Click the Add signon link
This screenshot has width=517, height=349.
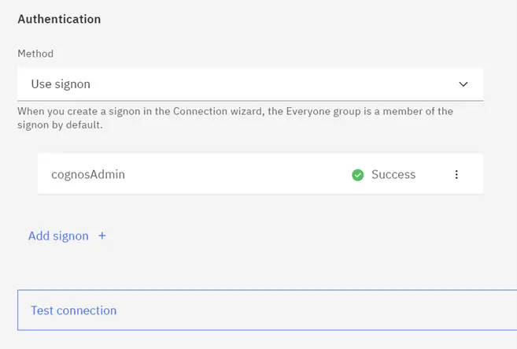tap(58, 236)
